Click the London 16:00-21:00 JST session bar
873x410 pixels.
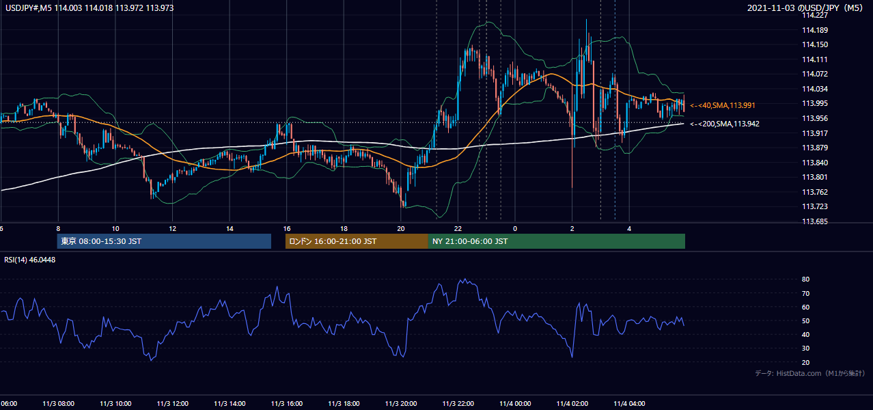tap(357, 241)
